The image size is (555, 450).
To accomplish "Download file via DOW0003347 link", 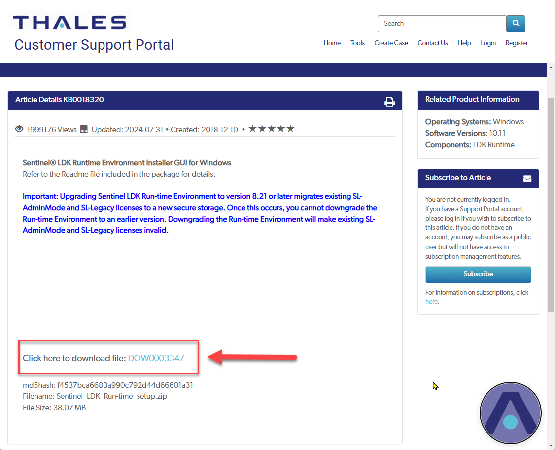I will point(156,358).
